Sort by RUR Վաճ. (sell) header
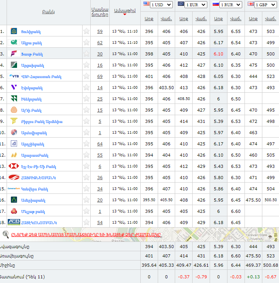The width and height of the screenshot is (279, 283). pos(236,19)
